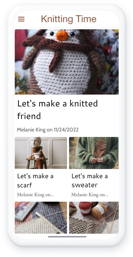
Task: Click the penguin's orange nose
Action: point(62,36)
